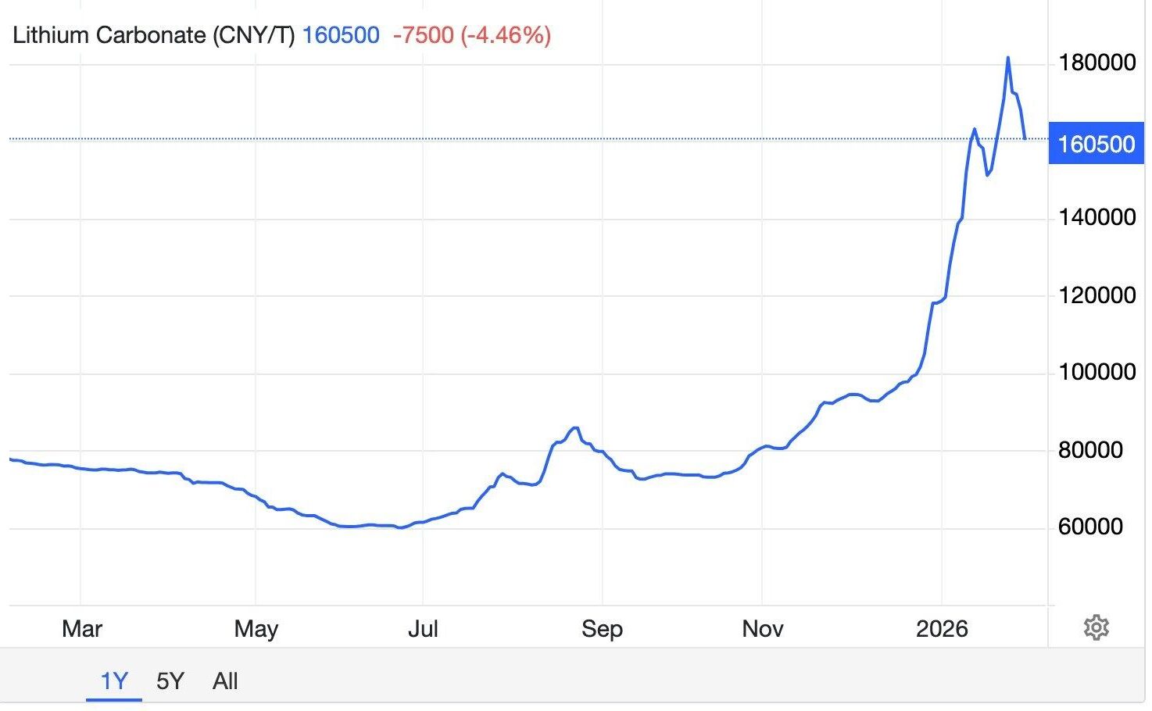
Task: Click the 2026 label on time axis
Action: 942,629
